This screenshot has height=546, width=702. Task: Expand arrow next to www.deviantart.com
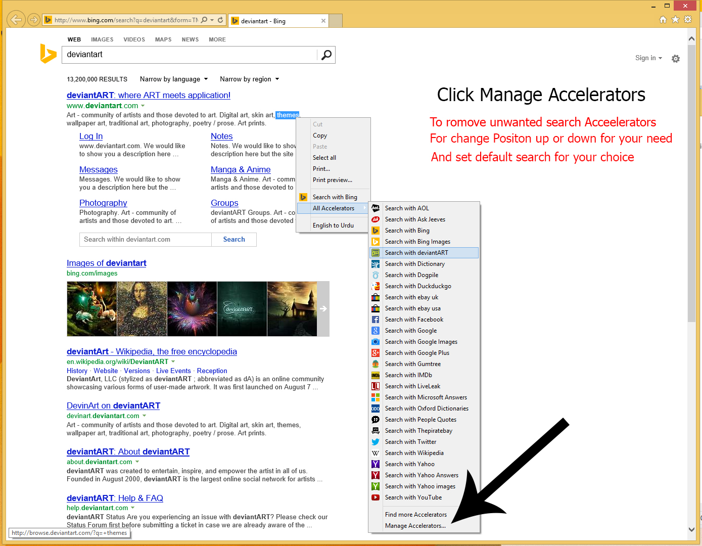click(143, 106)
